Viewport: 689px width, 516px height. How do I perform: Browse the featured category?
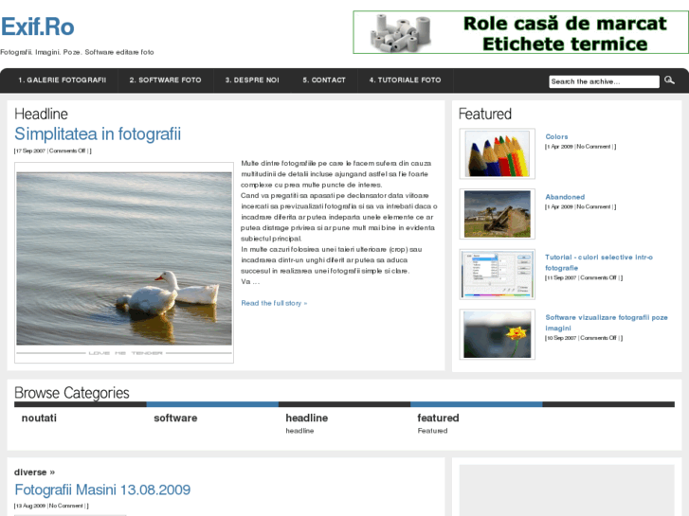click(x=438, y=418)
